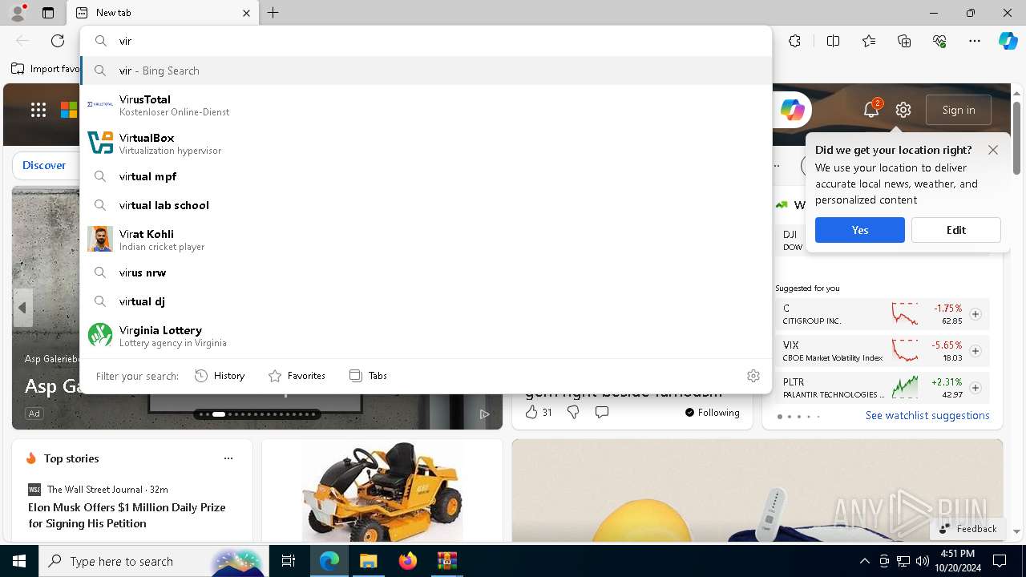
Task: Open page settings gear icon
Action: pos(903,110)
